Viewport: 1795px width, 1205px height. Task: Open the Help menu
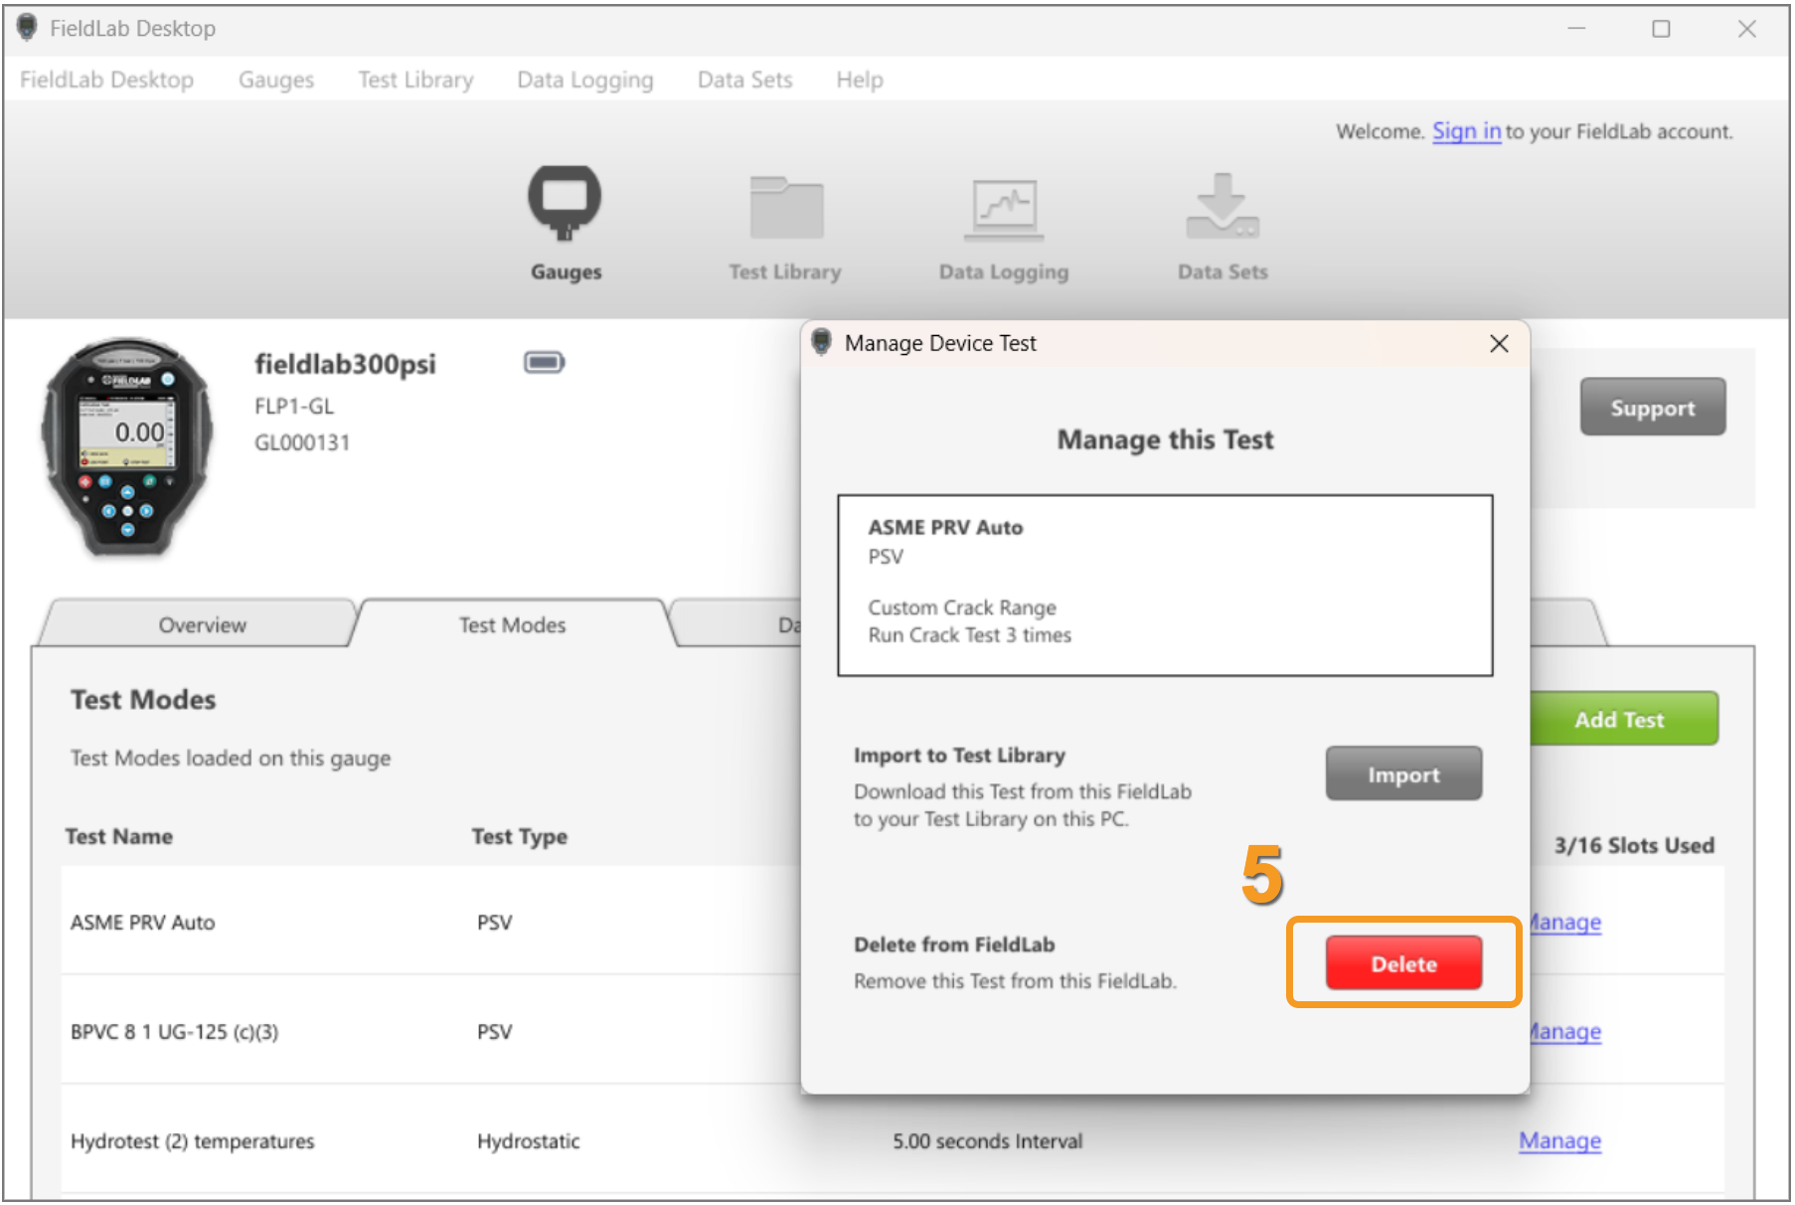point(860,80)
